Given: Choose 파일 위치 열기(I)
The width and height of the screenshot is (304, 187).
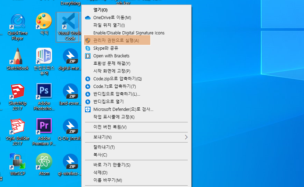Looking at the screenshot, I should click(136, 25).
